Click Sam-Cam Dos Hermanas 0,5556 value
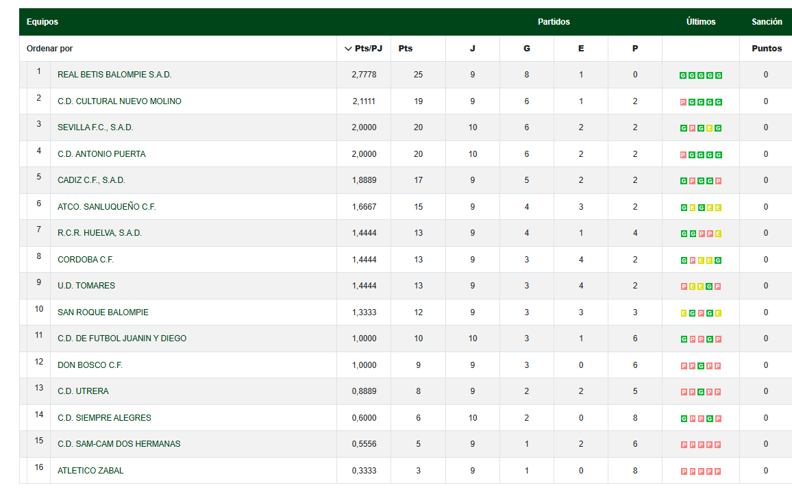This screenshot has height=492, width=792. tap(364, 444)
